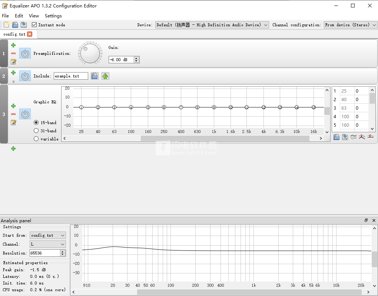378x296 pixels.
Task: Click the Resolution field showing 65536
Action: click(x=45, y=253)
